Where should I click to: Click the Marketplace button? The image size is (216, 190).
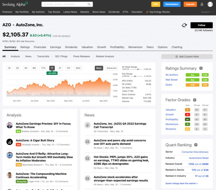[172, 4]
